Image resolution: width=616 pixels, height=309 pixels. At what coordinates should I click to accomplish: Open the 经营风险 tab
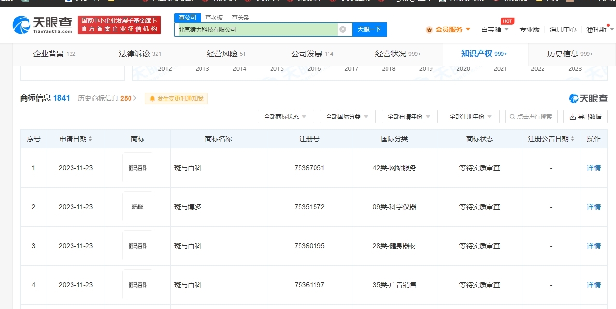tap(226, 54)
